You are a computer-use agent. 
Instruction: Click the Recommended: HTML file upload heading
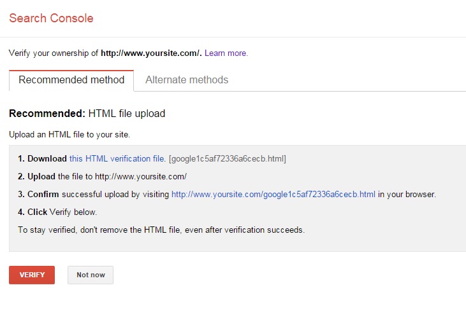(87, 114)
